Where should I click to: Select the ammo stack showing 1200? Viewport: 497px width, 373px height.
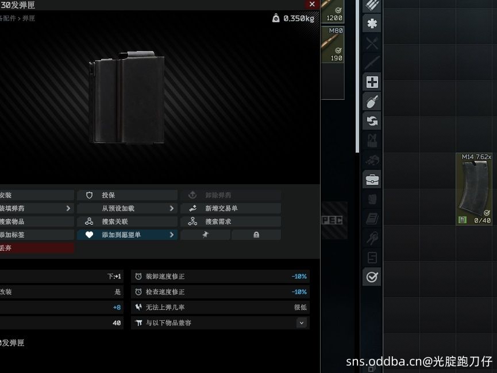pos(333,11)
